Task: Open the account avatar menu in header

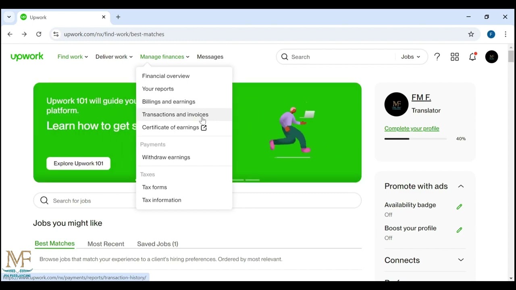Action: (x=491, y=57)
